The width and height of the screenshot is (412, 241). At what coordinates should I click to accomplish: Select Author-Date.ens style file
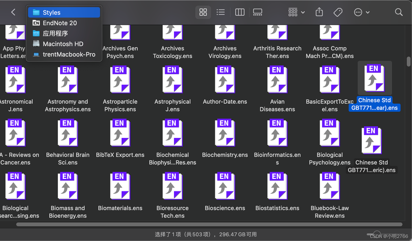tap(225, 85)
